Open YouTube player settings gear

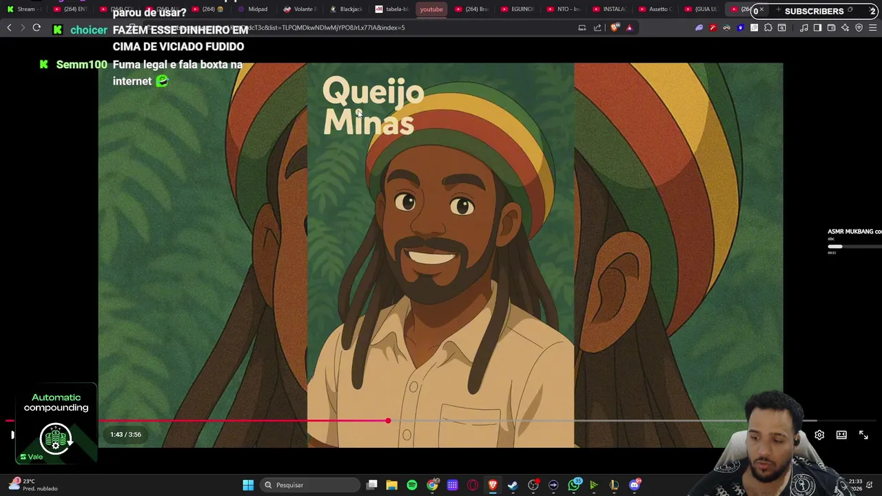(819, 435)
